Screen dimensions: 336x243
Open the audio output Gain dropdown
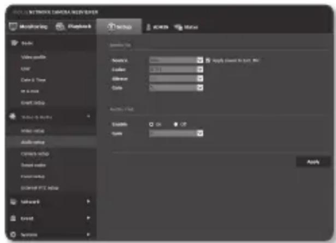tap(176, 133)
